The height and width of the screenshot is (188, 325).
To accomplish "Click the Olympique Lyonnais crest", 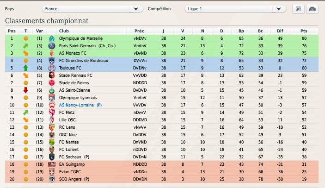I will (x=52, y=98).
